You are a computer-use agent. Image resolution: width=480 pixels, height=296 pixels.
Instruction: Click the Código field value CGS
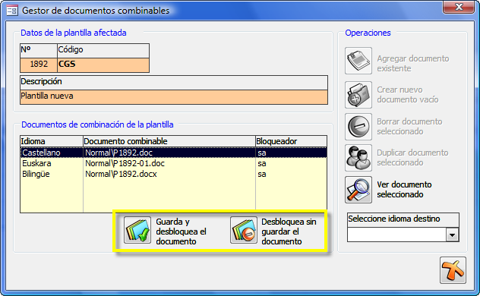[103, 65]
